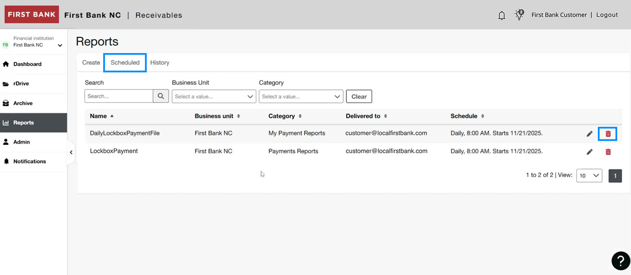This screenshot has height=275, width=631.
Task: Open the notifications bell in the header
Action: coord(501,14)
